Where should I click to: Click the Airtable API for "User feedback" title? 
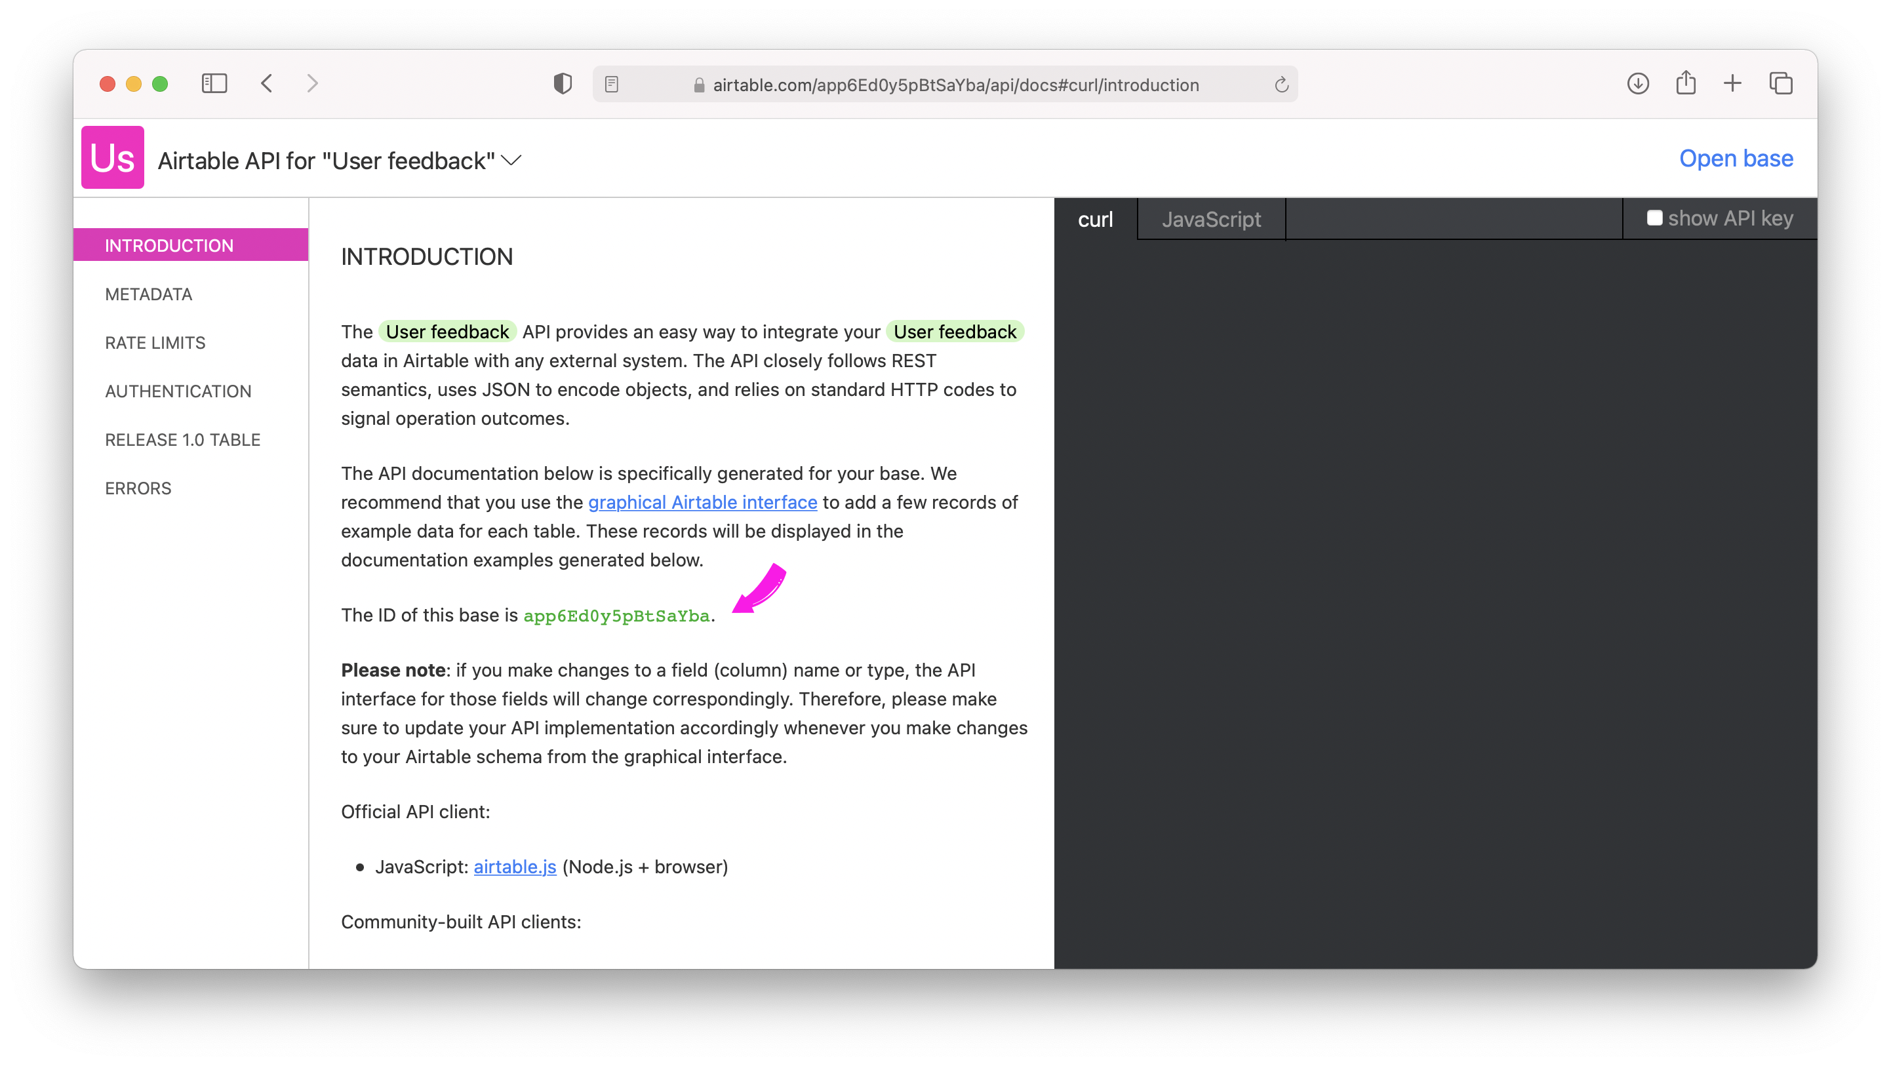pos(327,161)
